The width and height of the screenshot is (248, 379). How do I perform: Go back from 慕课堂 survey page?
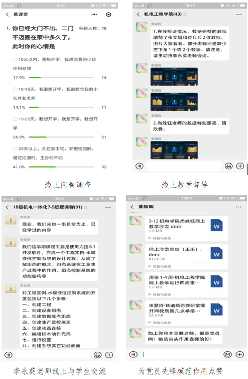[7, 15]
